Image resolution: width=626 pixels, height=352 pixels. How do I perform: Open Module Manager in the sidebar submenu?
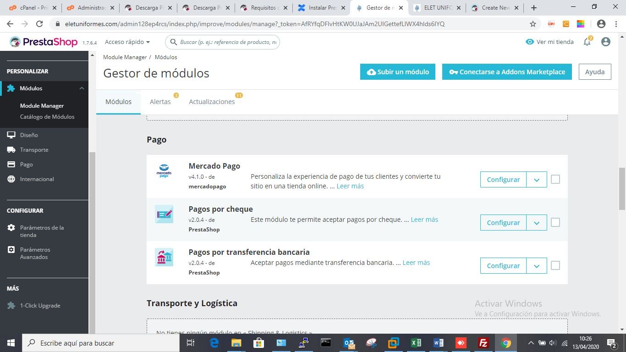click(42, 106)
